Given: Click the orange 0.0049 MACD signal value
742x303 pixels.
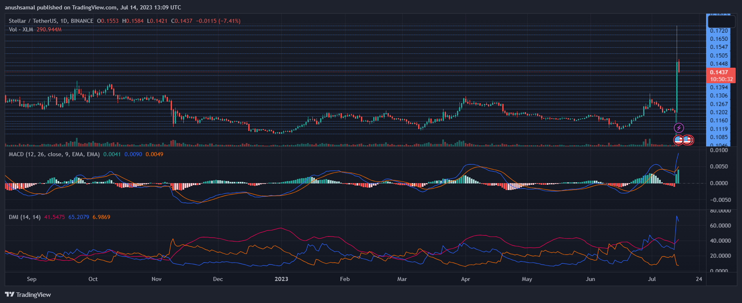Looking at the screenshot, I should [x=154, y=154].
